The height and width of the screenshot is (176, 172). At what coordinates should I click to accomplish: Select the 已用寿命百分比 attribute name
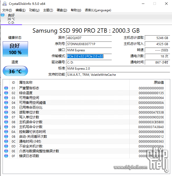coord(31,107)
